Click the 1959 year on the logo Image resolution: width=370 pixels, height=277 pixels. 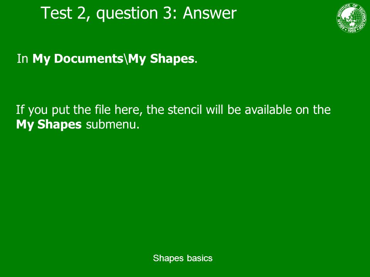tap(351, 31)
